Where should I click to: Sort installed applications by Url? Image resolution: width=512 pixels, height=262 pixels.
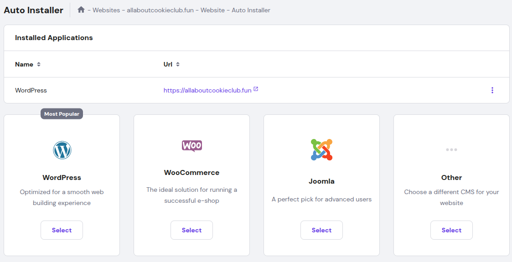tap(178, 64)
